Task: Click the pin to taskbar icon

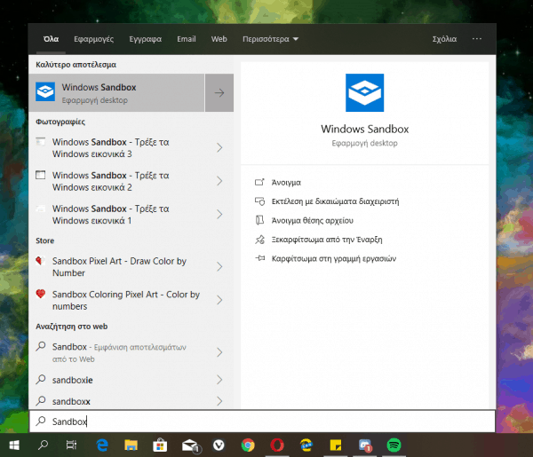Action: [x=259, y=258]
